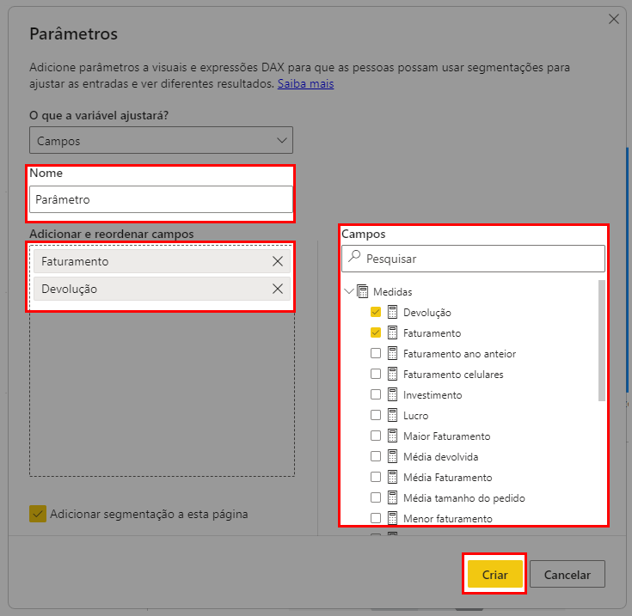This screenshot has height=616, width=632.
Task: Uncheck the Faturamento measure checkbox
Action: 376,333
